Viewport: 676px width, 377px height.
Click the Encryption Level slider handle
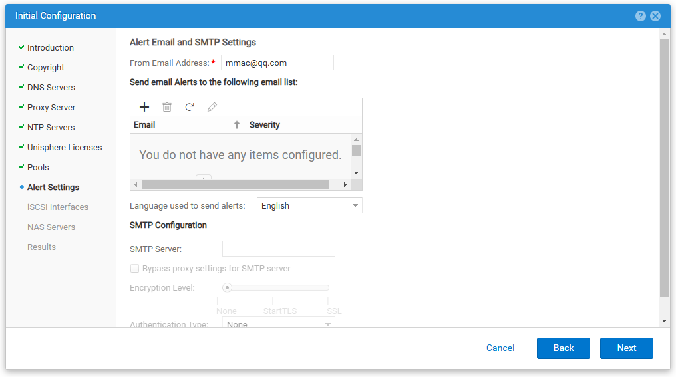[228, 288]
